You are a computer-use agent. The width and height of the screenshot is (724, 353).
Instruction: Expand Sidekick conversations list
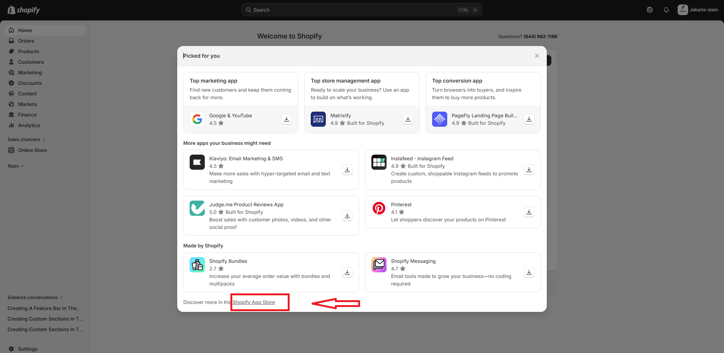click(x=35, y=298)
